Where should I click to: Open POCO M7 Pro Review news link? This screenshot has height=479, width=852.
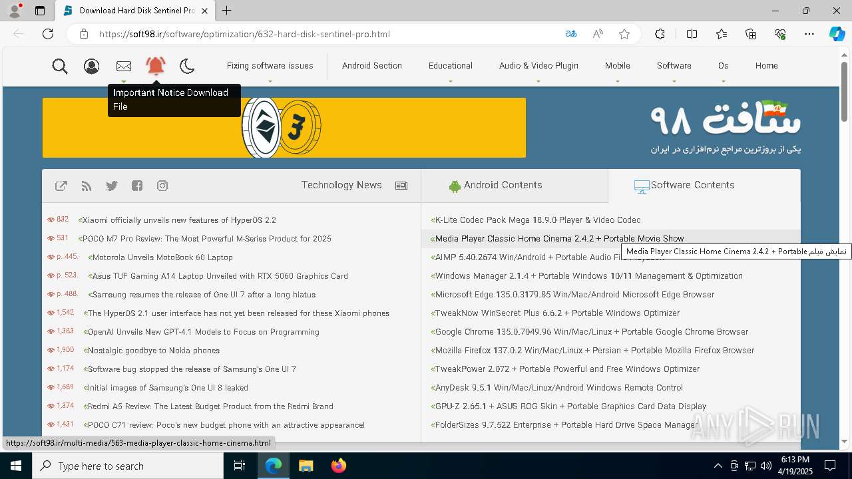206,239
